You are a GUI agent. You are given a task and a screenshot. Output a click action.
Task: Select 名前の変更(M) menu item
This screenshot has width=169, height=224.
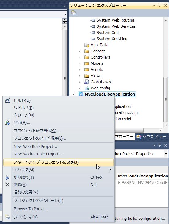(x=59, y=192)
